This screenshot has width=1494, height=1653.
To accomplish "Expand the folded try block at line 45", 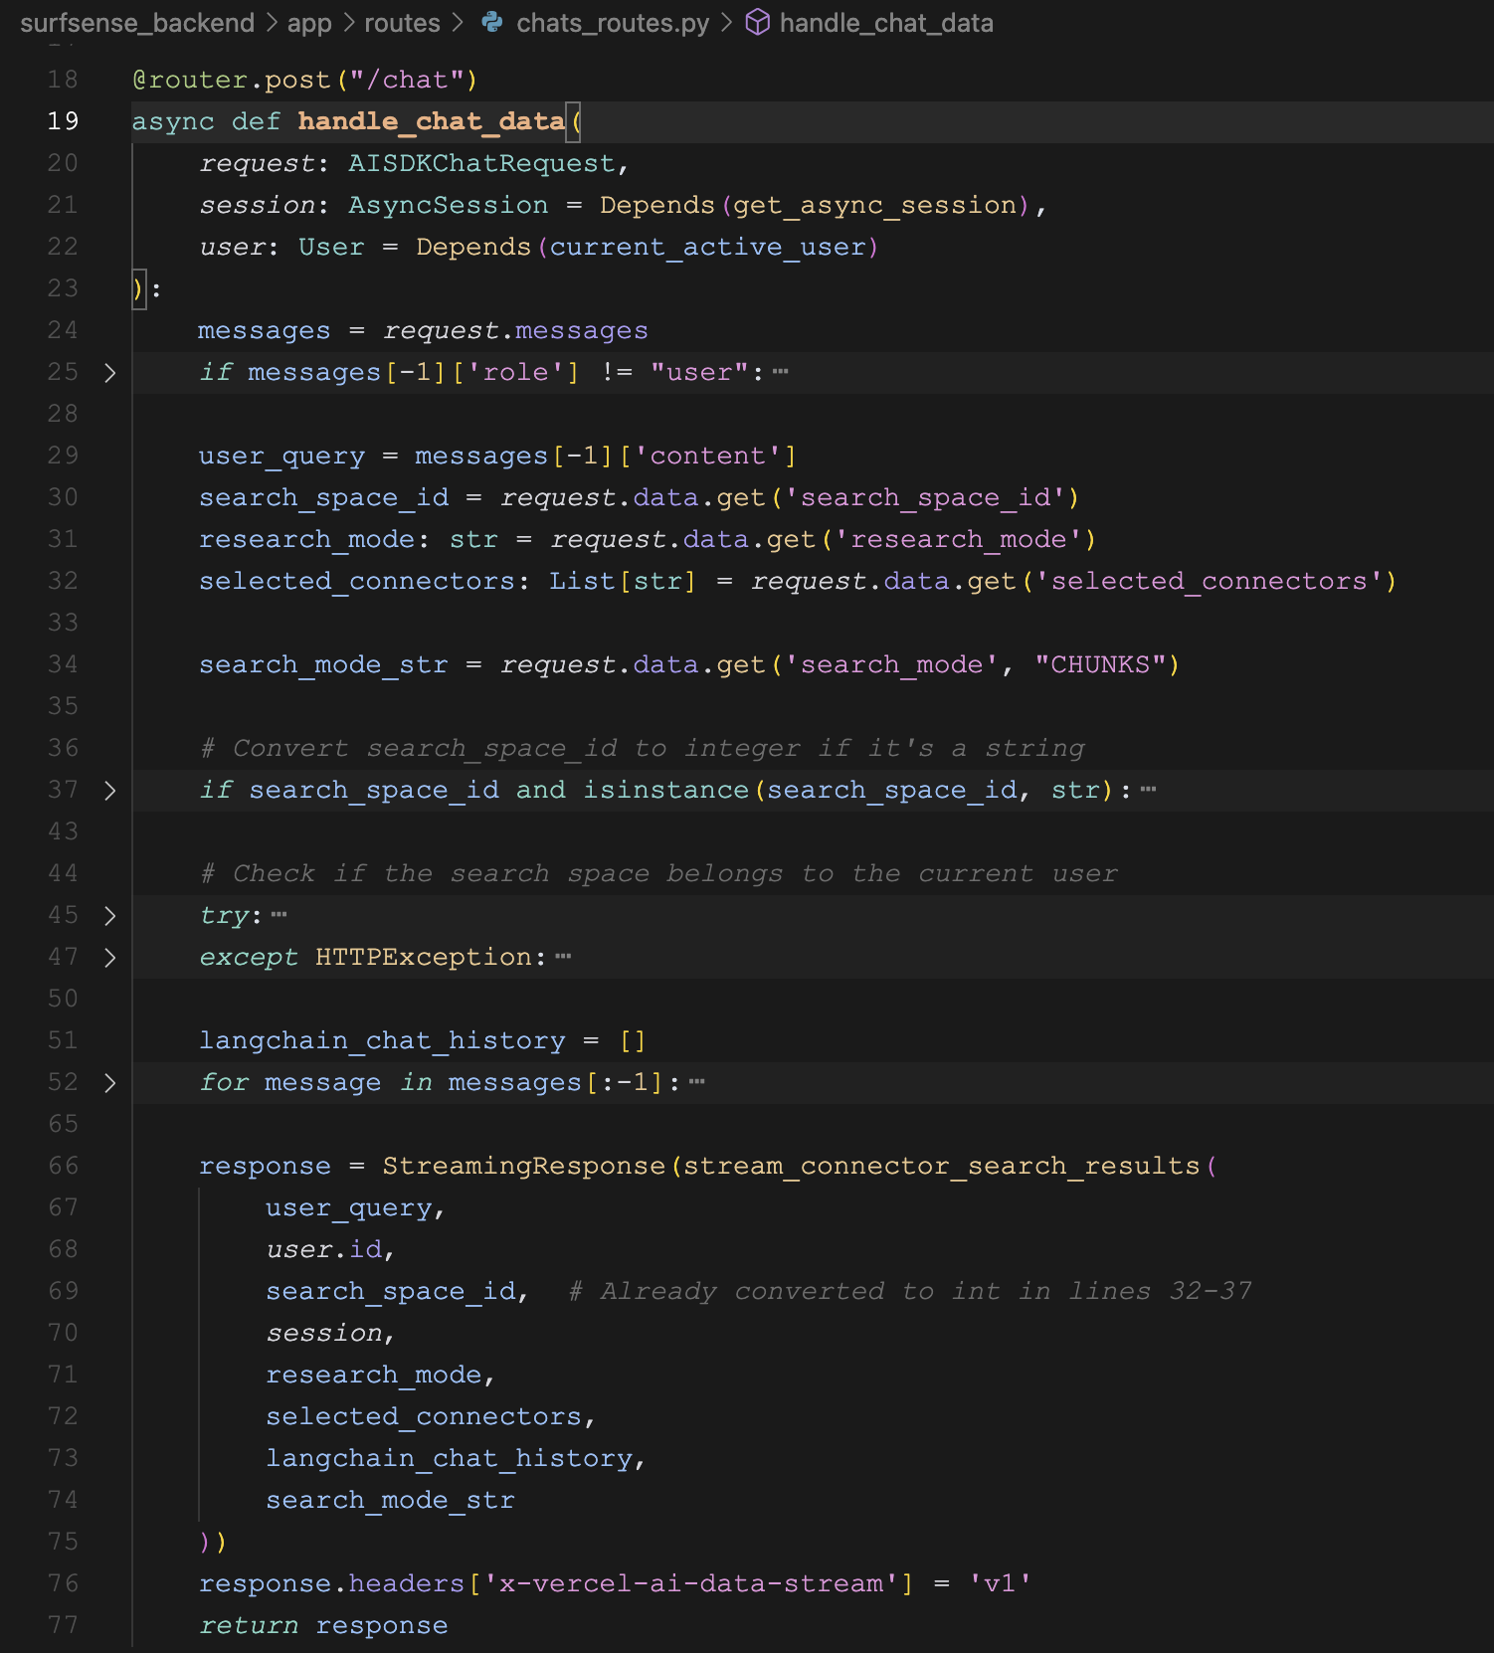I will pos(109,916).
